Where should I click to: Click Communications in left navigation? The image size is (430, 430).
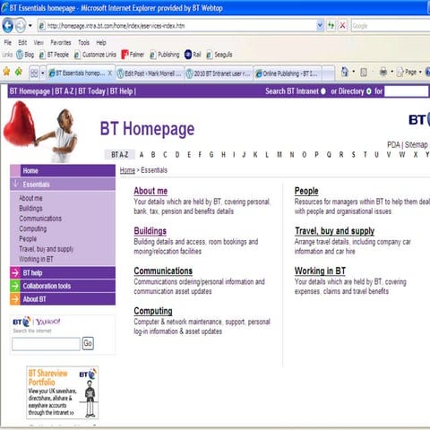pos(40,219)
